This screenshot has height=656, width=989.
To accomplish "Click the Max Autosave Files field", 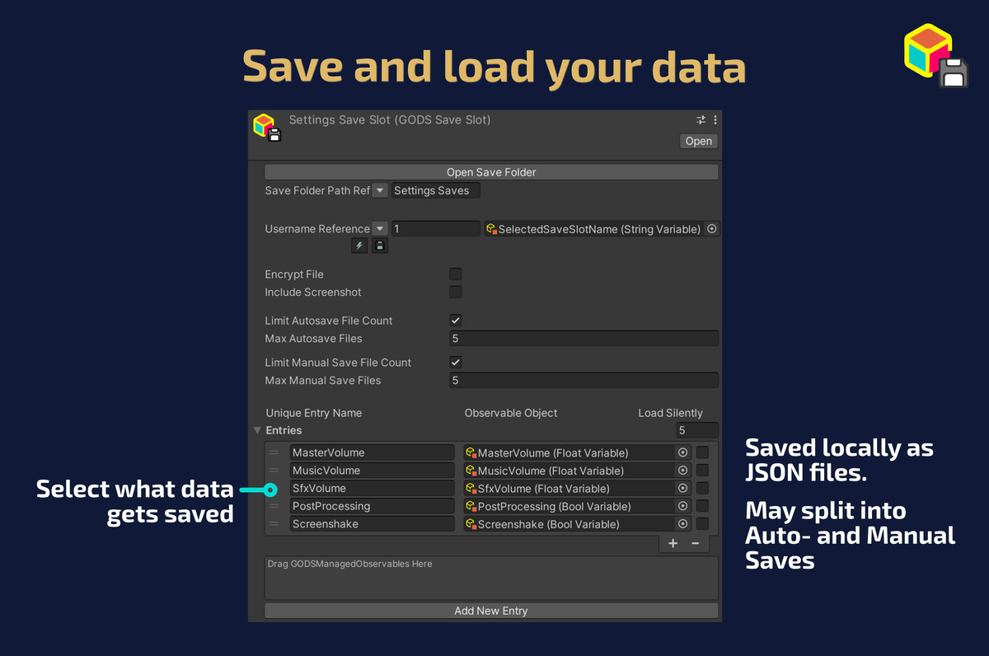I will coord(584,339).
